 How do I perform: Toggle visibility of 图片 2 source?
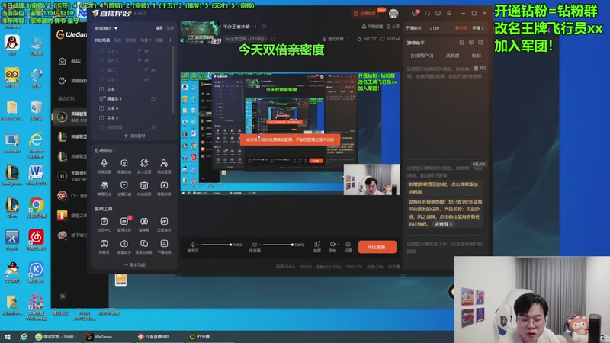(x=147, y=60)
